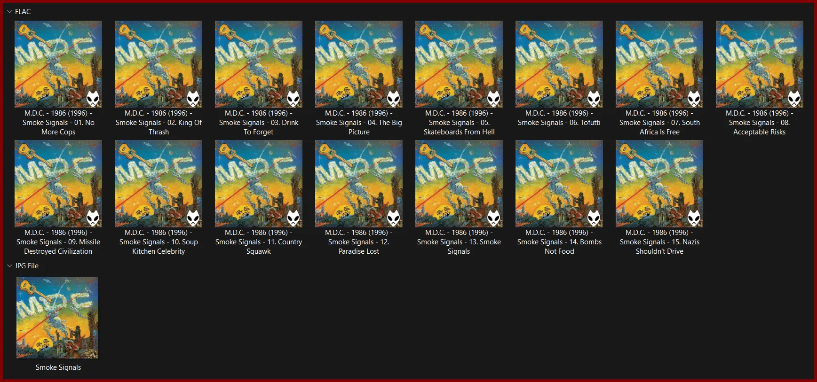Click the file name ending '14. Bombs Not Food'
Viewport: 817px width, 382px height.
click(x=559, y=242)
